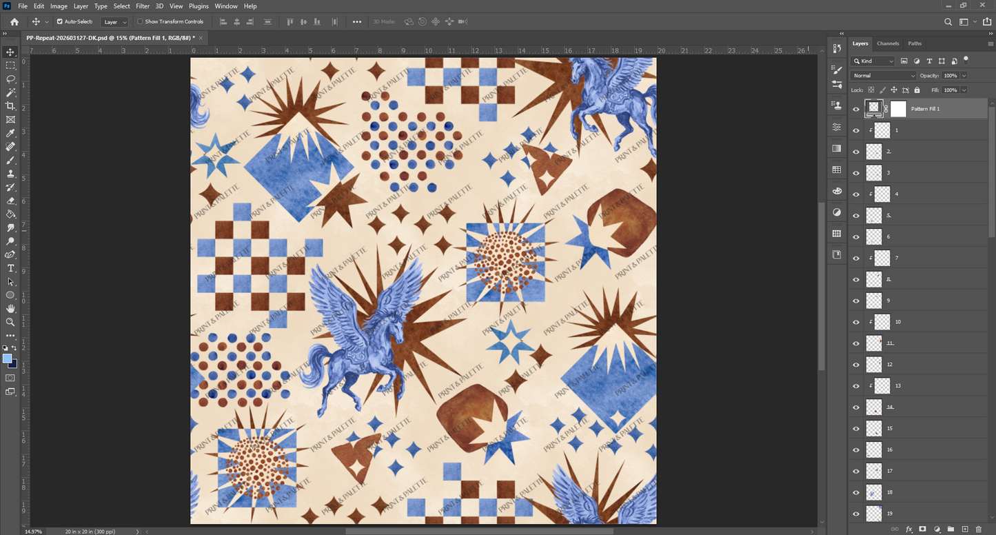Hide layer 9
Screen dimensions: 996x535
(856, 301)
